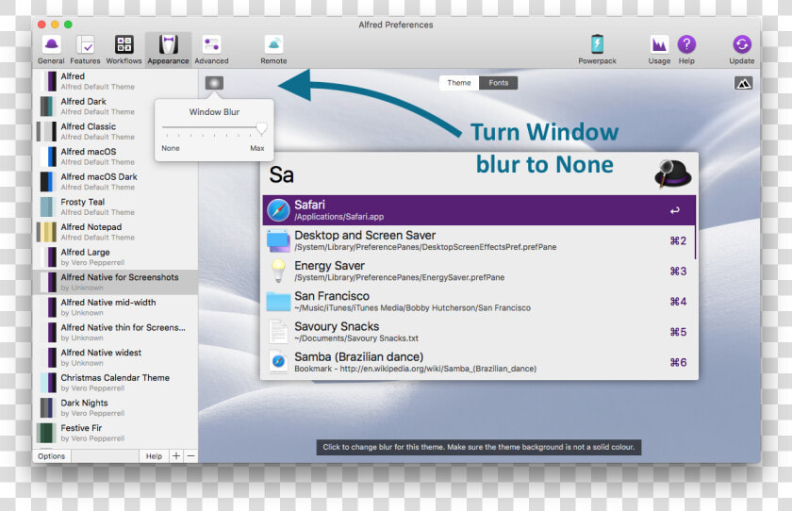
Task: Click the ⌘2 shortcut label
Action: (678, 240)
